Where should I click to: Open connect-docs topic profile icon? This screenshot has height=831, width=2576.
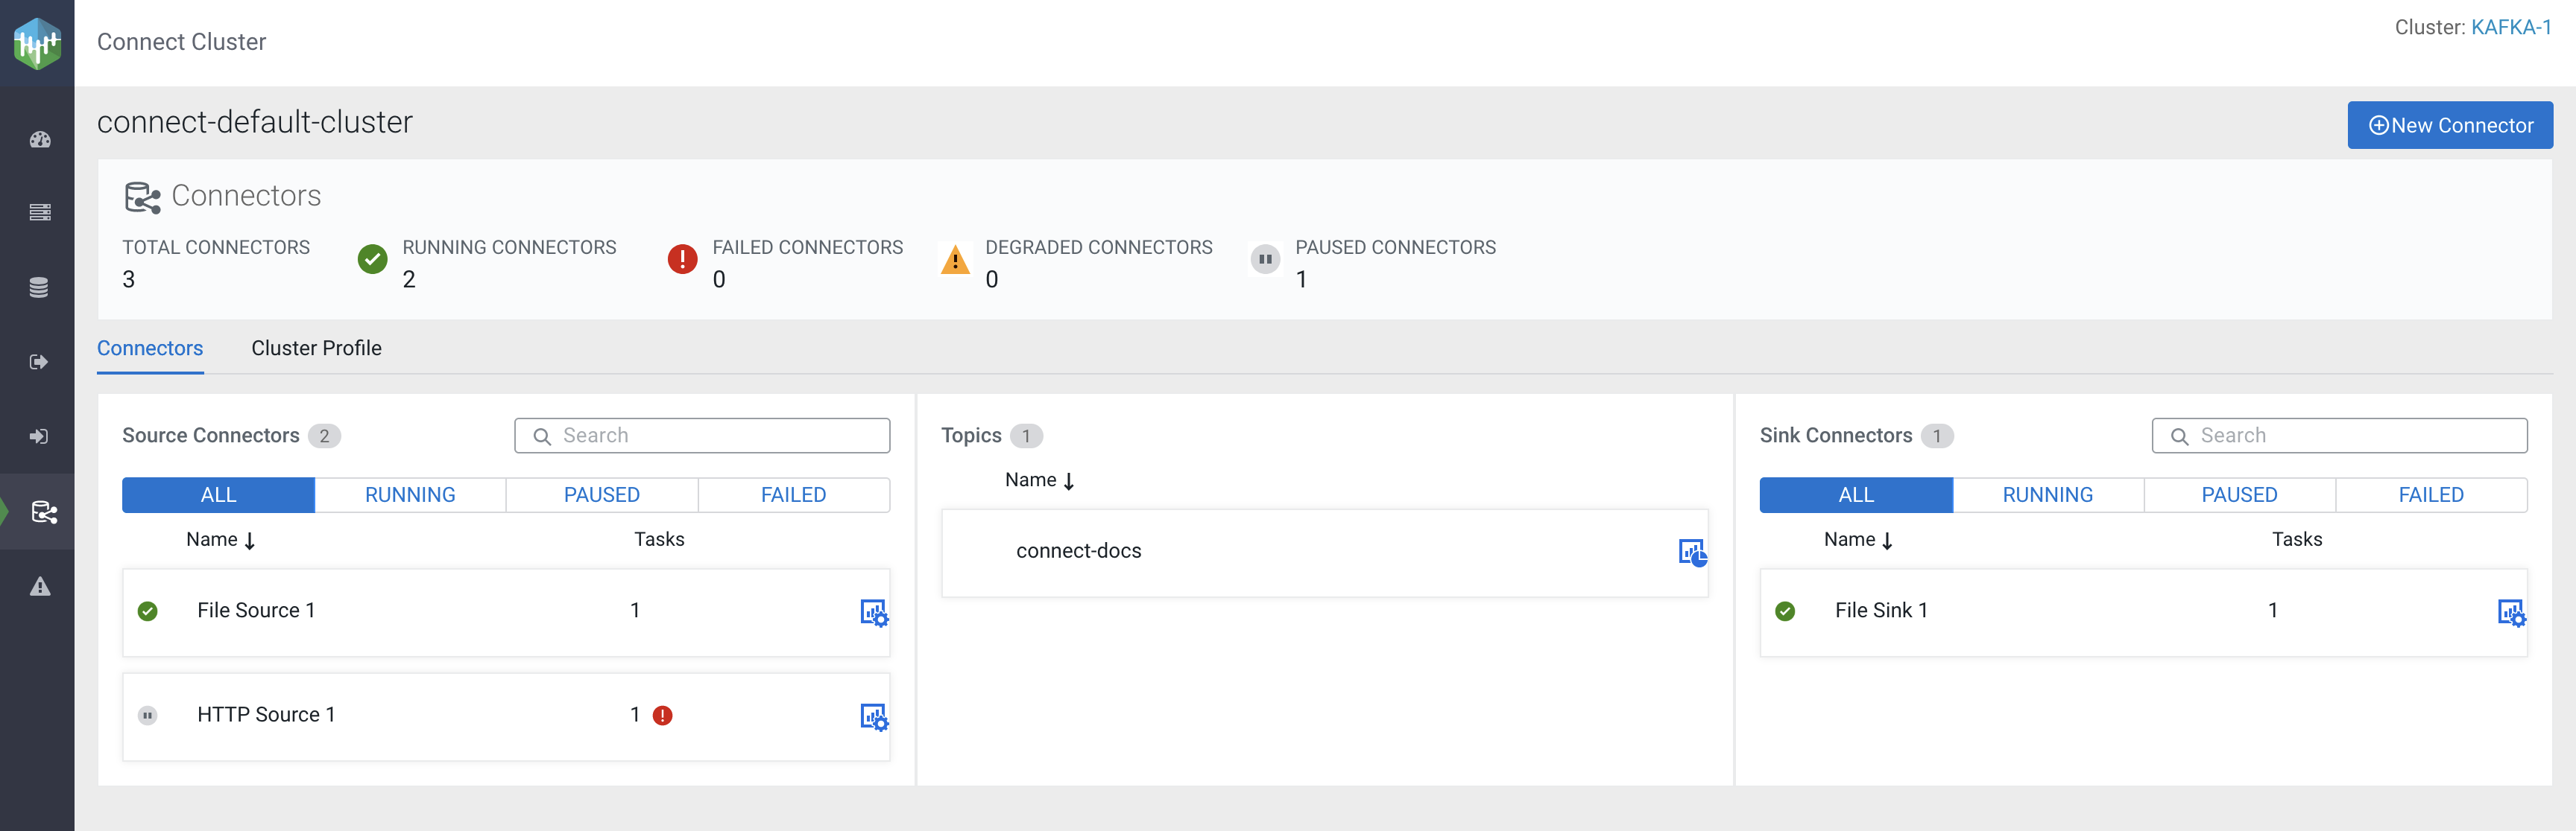1691,551
